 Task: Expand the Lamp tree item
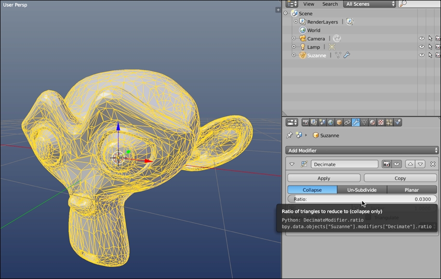coord(294,46)
